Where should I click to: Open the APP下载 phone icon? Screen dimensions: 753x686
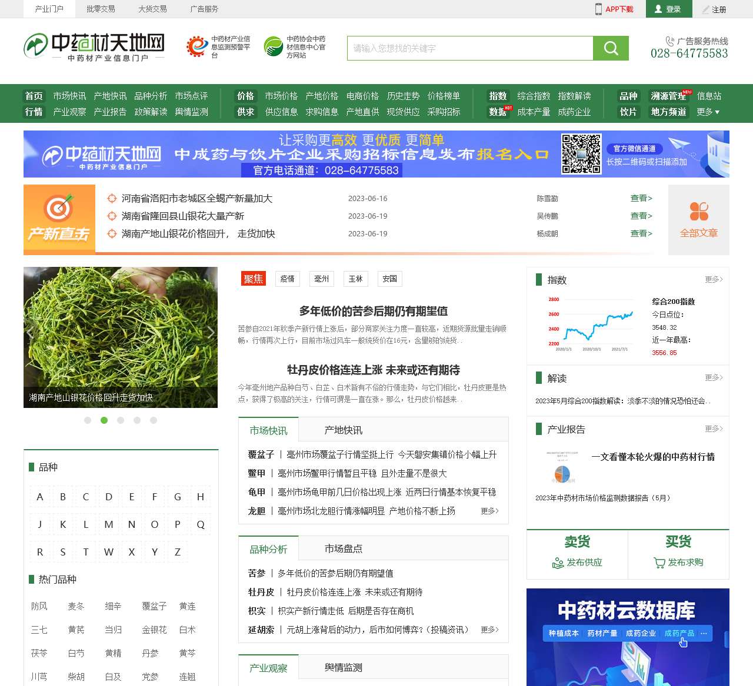pyautogui.click(x=599, y=9)
